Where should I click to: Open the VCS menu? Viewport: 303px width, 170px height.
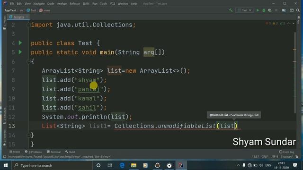(113, 3)
